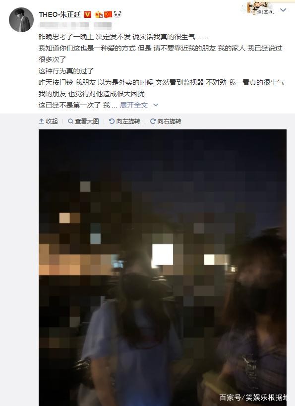Open the post options chevron menu

coord(283,10)
